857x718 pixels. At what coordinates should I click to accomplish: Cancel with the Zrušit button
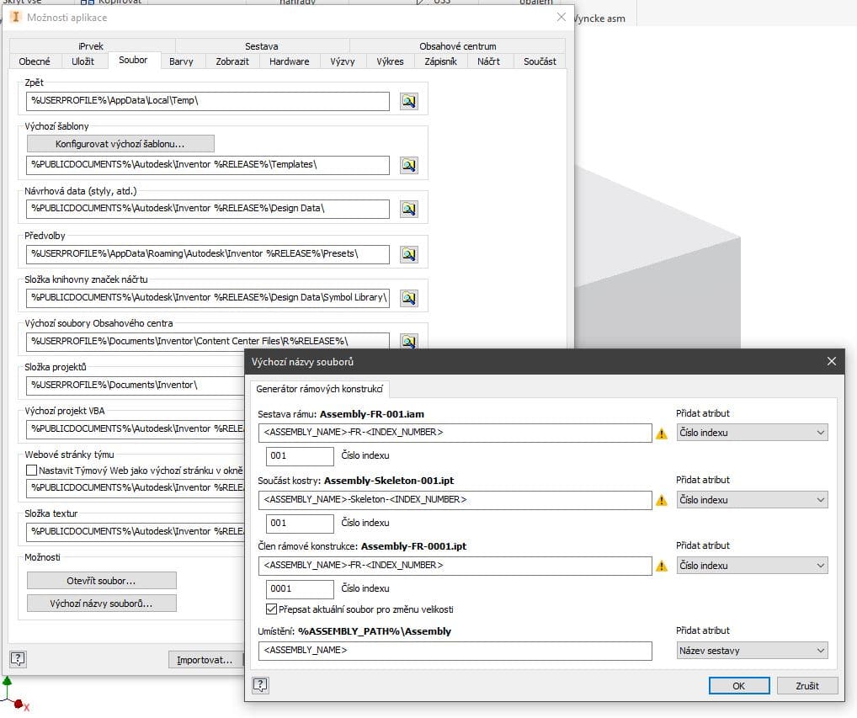click(x=807, y=686)
